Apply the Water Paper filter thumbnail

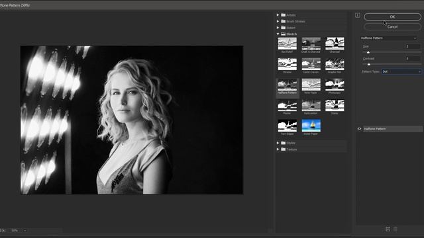click(311, 126)
